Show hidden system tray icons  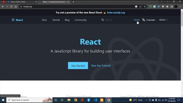pos(146,100)
